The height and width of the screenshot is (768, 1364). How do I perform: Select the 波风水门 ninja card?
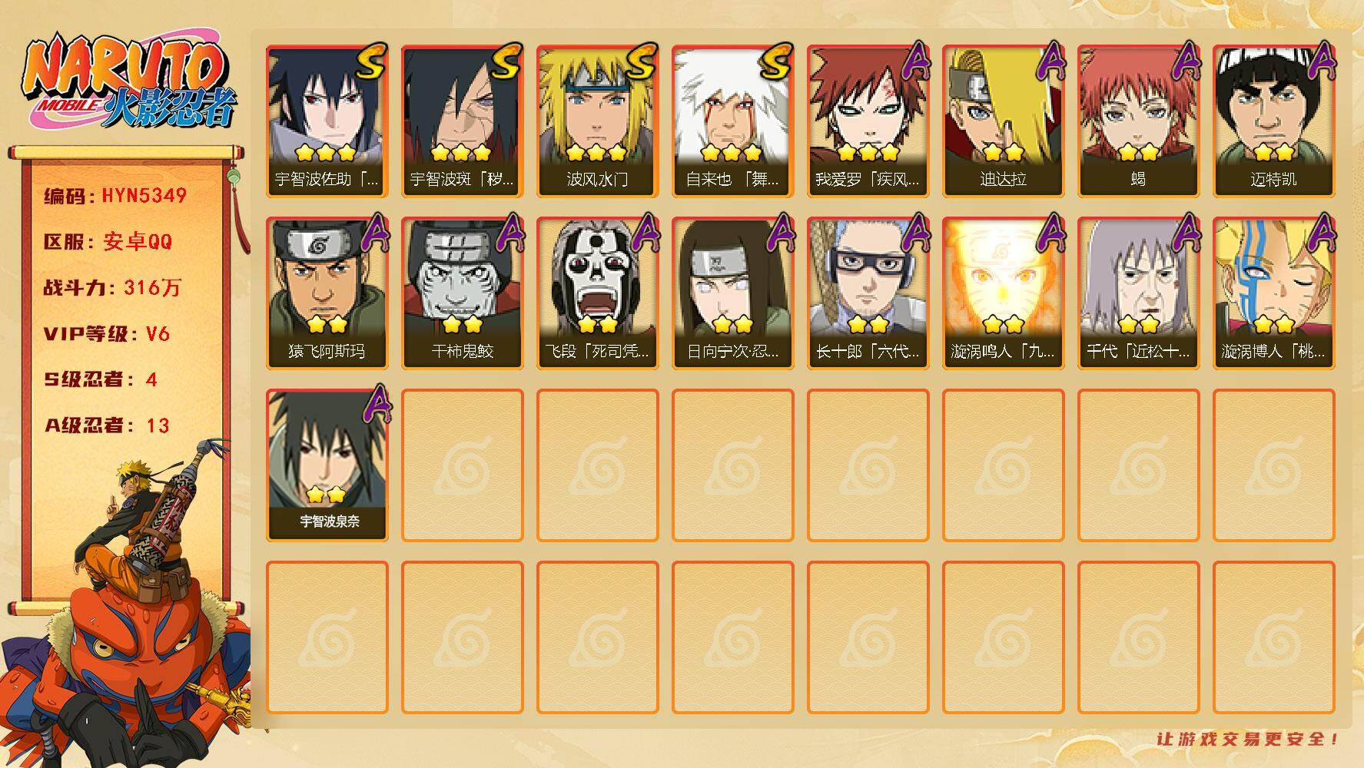tap(597, 121)
